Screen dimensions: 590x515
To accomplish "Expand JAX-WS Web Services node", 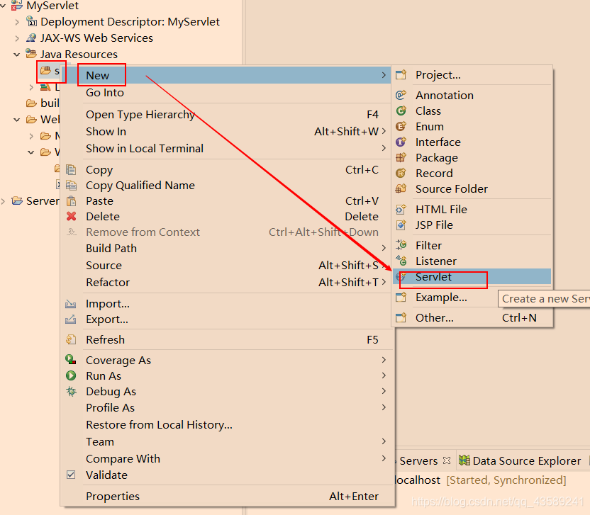I will coord(17,38).
